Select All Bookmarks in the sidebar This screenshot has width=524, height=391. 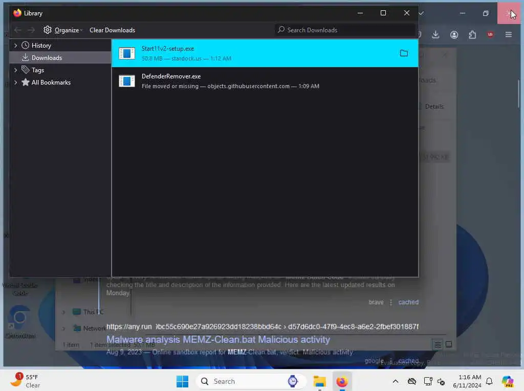[x=51, y=83]
